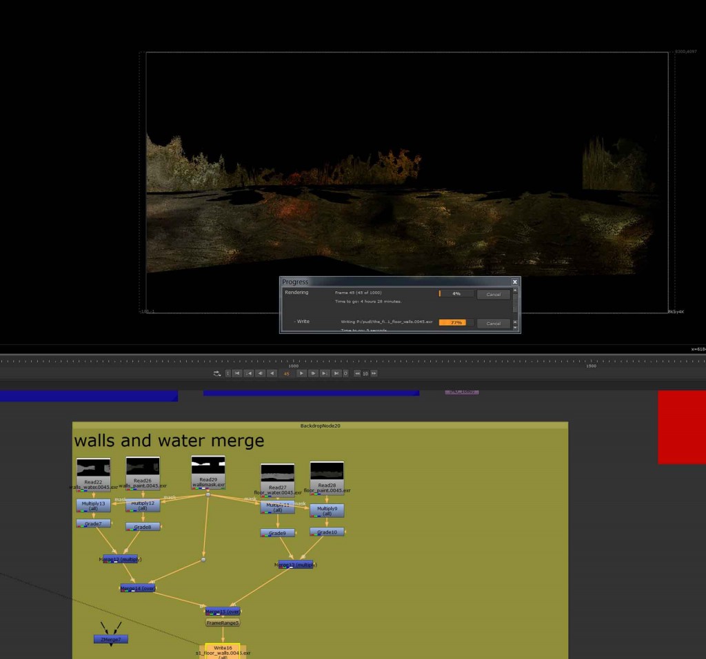Select the Grade8 node
Image resolution: width=706 pixels, height=659 pixels.
click(143, 527)
